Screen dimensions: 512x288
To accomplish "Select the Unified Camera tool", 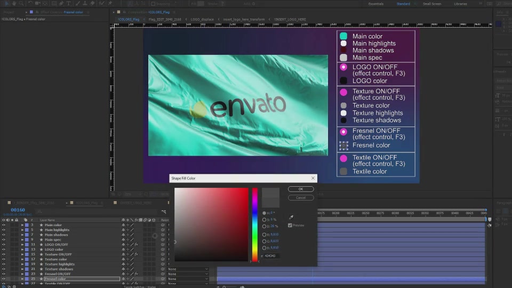I will 37,3.
